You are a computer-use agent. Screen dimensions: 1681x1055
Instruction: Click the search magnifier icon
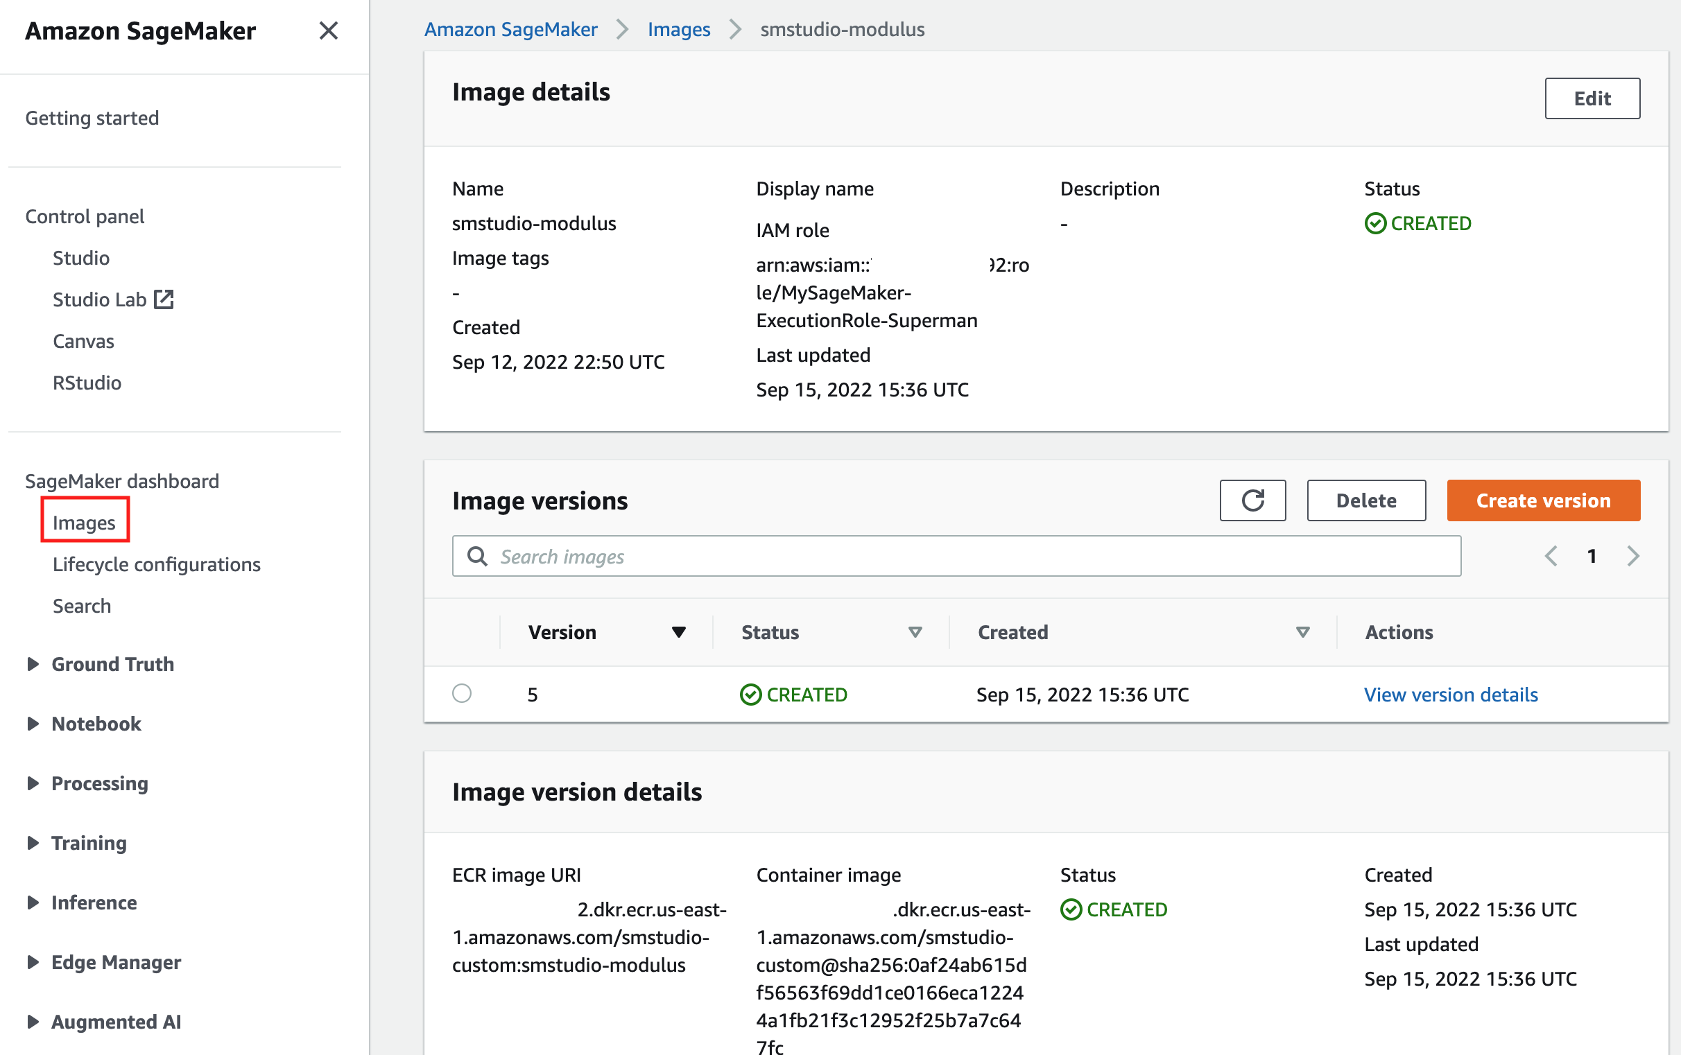[478, 556]
